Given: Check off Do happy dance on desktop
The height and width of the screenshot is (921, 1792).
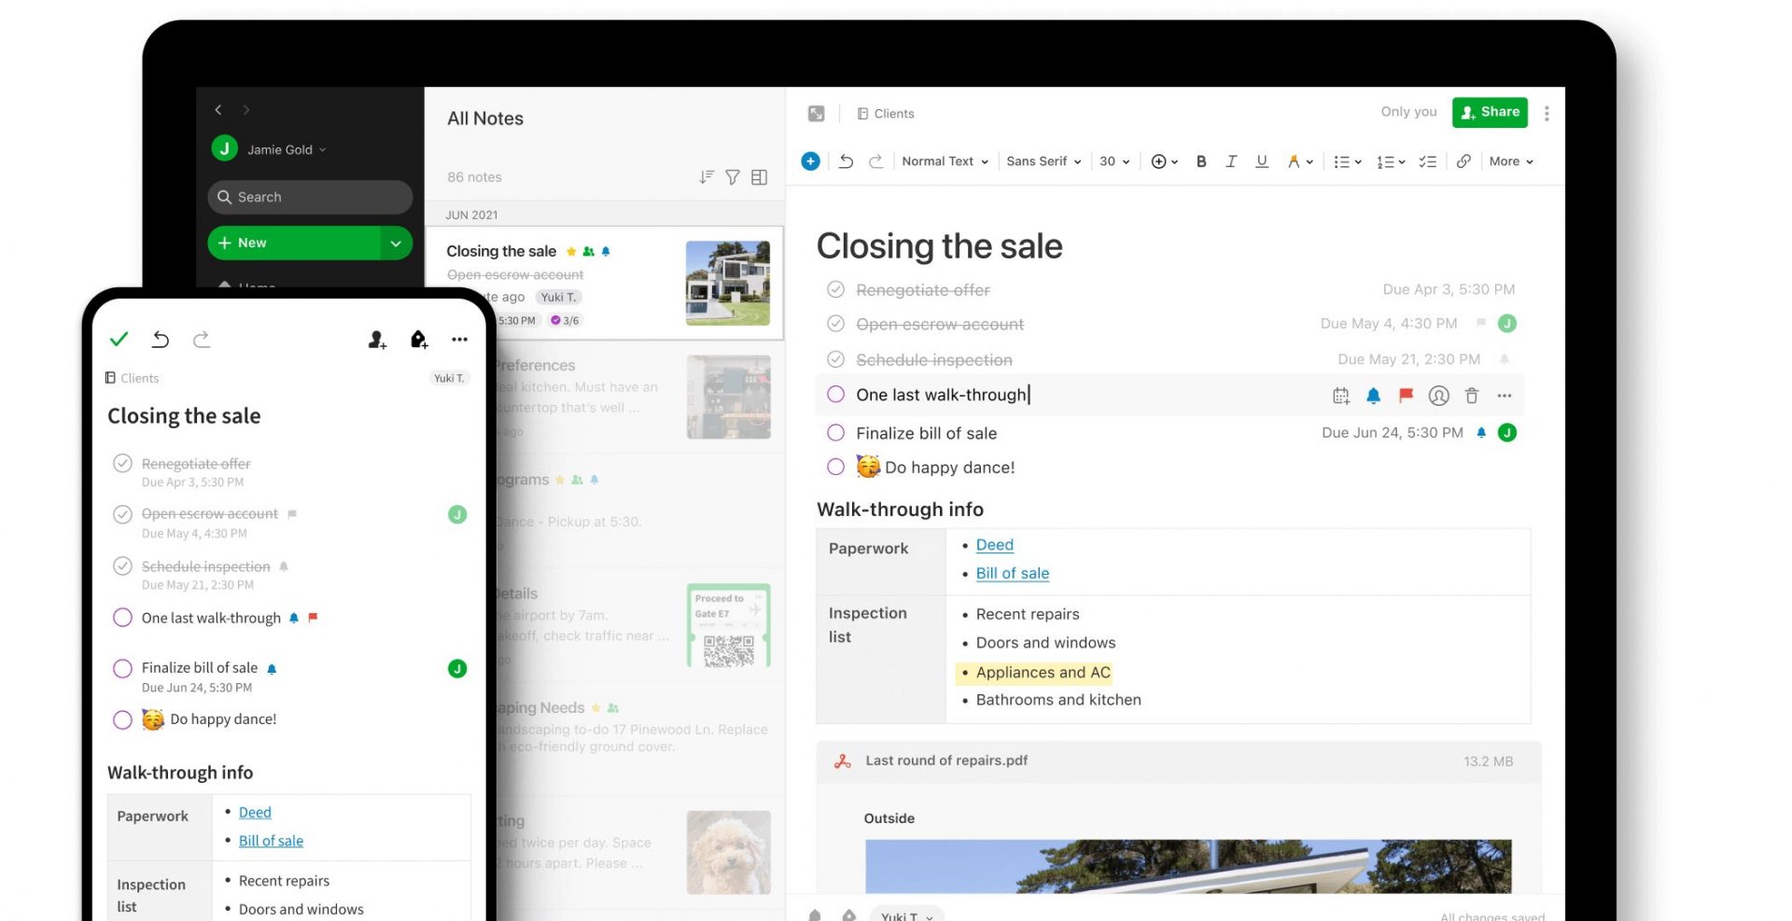Looking at the screenshot, I should (835, 467).
